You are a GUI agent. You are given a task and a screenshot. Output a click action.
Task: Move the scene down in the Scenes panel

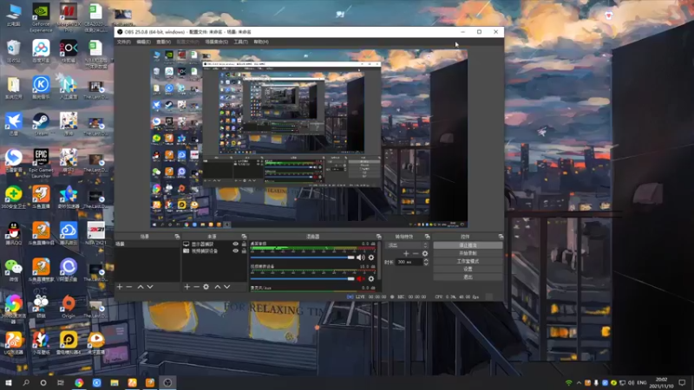[150, 287]
